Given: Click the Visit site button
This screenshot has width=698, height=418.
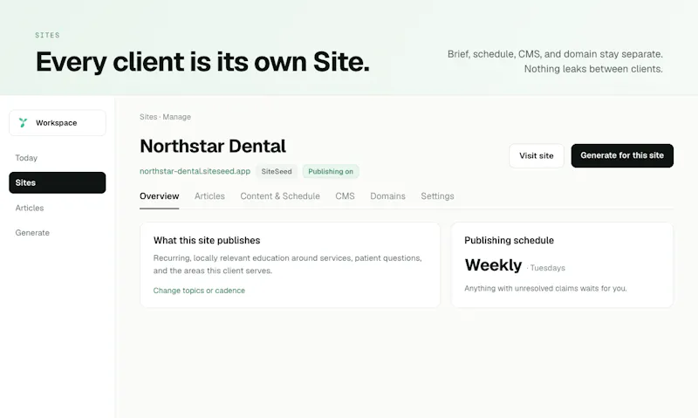Looking at the screenshot, I should [x=537, y=156].
